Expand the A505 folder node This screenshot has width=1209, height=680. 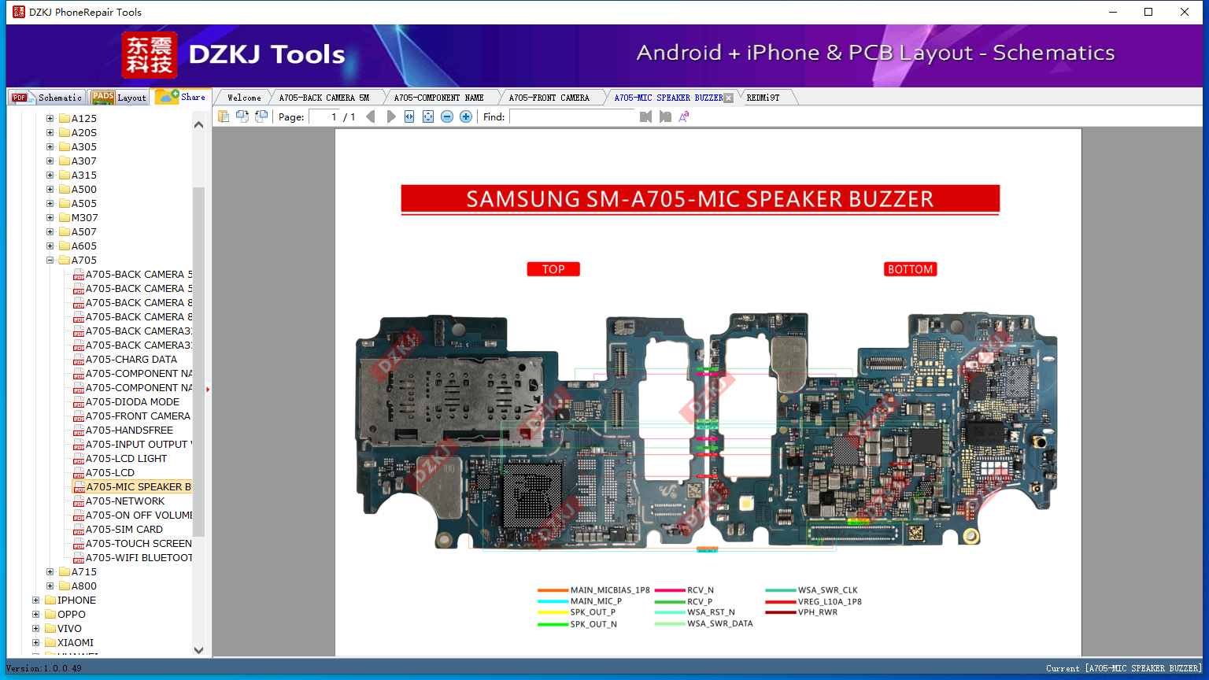tap(50, 204)
